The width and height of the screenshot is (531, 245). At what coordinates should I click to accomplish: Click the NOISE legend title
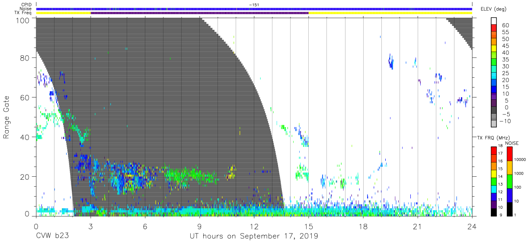click(x=512, y=143)
